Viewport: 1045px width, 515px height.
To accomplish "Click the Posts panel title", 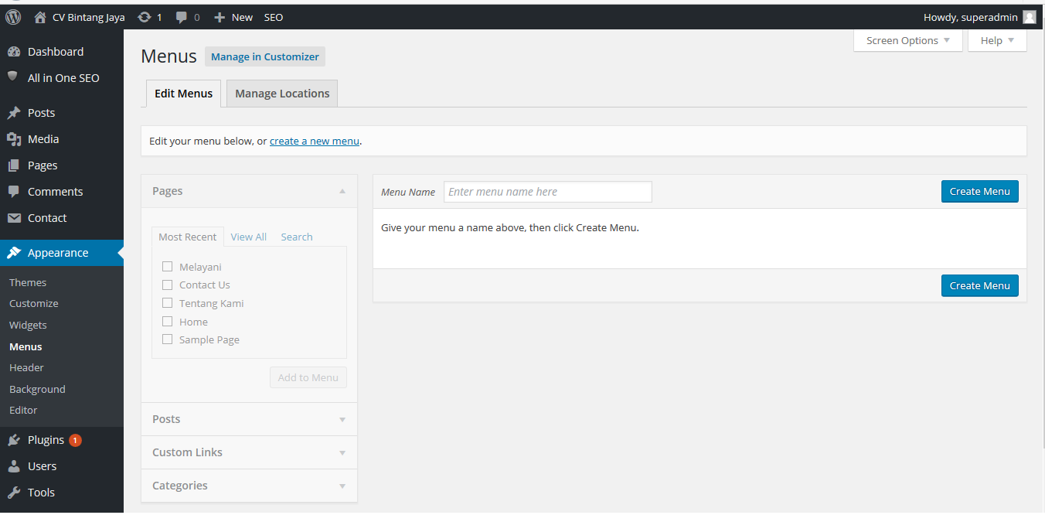I will click(166, 419).
